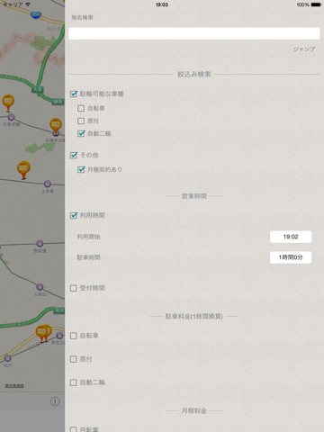
Task: Tap the orange parking pin above 石神井公園 station
Action: pos(56,126)
